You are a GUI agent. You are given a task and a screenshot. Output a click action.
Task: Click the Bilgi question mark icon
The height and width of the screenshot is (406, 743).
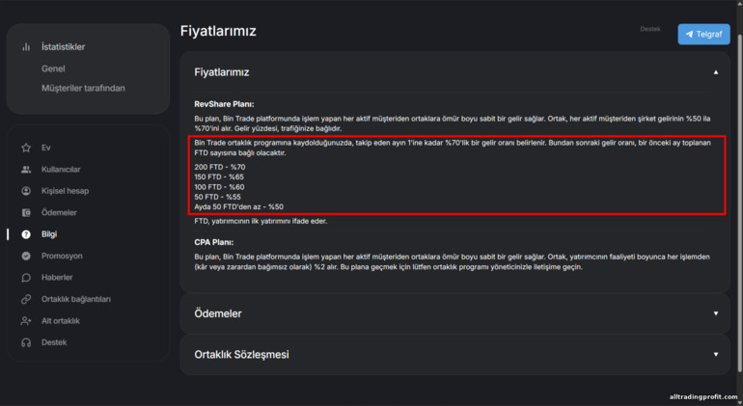coord(26,234)
